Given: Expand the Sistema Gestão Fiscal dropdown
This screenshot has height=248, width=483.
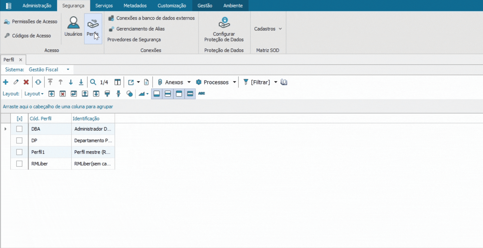Looking at the screenshot, I should (x=68, y=70).
